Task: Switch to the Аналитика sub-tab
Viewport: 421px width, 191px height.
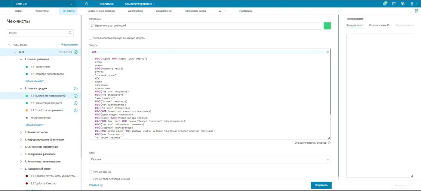Action: [42, 11]
